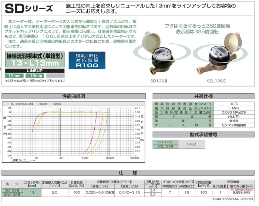This screenshot has height=206, width=259.
Task: Click the 0.040~3.13 flow range cell
Action: [x=129, y=193]
